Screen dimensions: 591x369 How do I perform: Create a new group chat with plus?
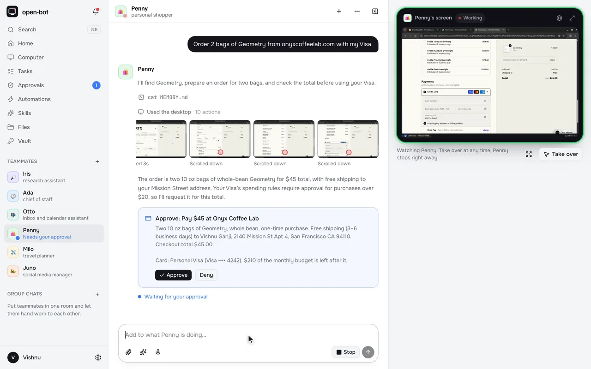[97, 294]
